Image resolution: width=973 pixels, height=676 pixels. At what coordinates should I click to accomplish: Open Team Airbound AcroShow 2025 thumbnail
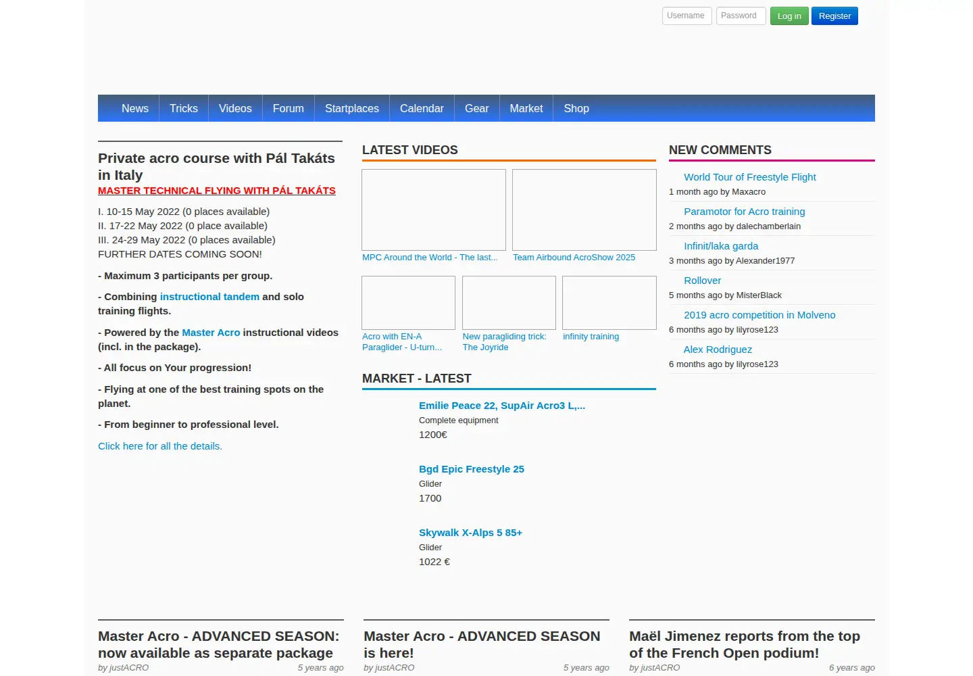[x=584, y=210]
